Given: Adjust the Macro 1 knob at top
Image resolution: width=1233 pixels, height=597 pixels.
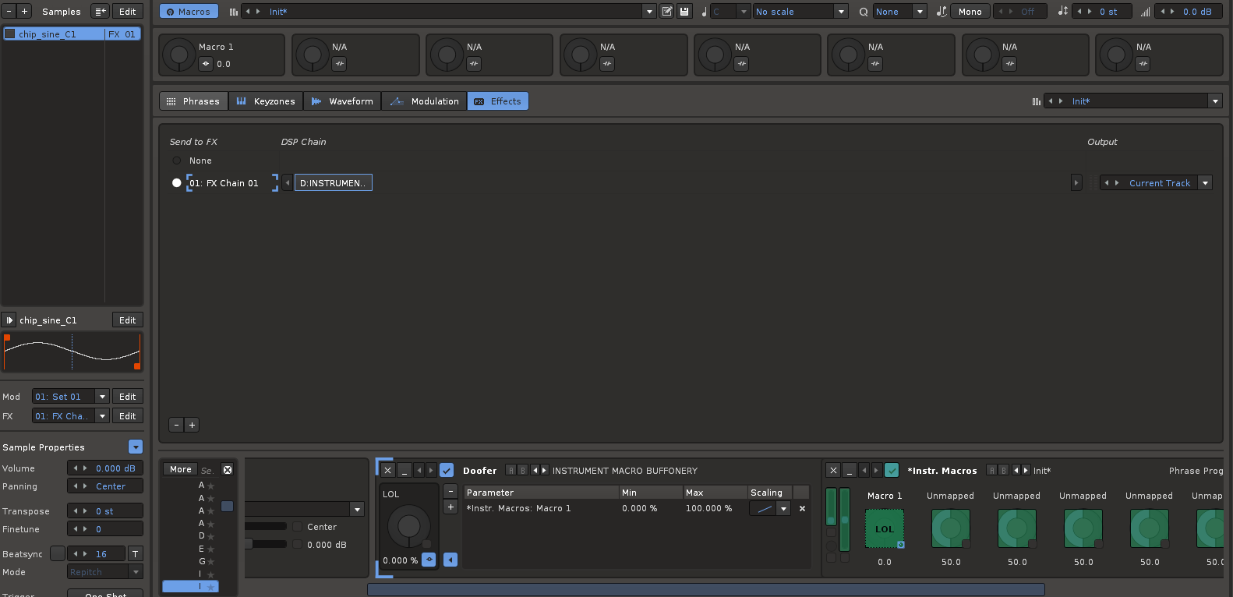Looking at the screenshot, I should click(179, 55).
